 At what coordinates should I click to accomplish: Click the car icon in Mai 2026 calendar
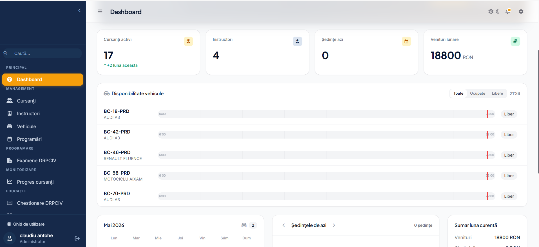pyautogui.click(x=244, y=225)
